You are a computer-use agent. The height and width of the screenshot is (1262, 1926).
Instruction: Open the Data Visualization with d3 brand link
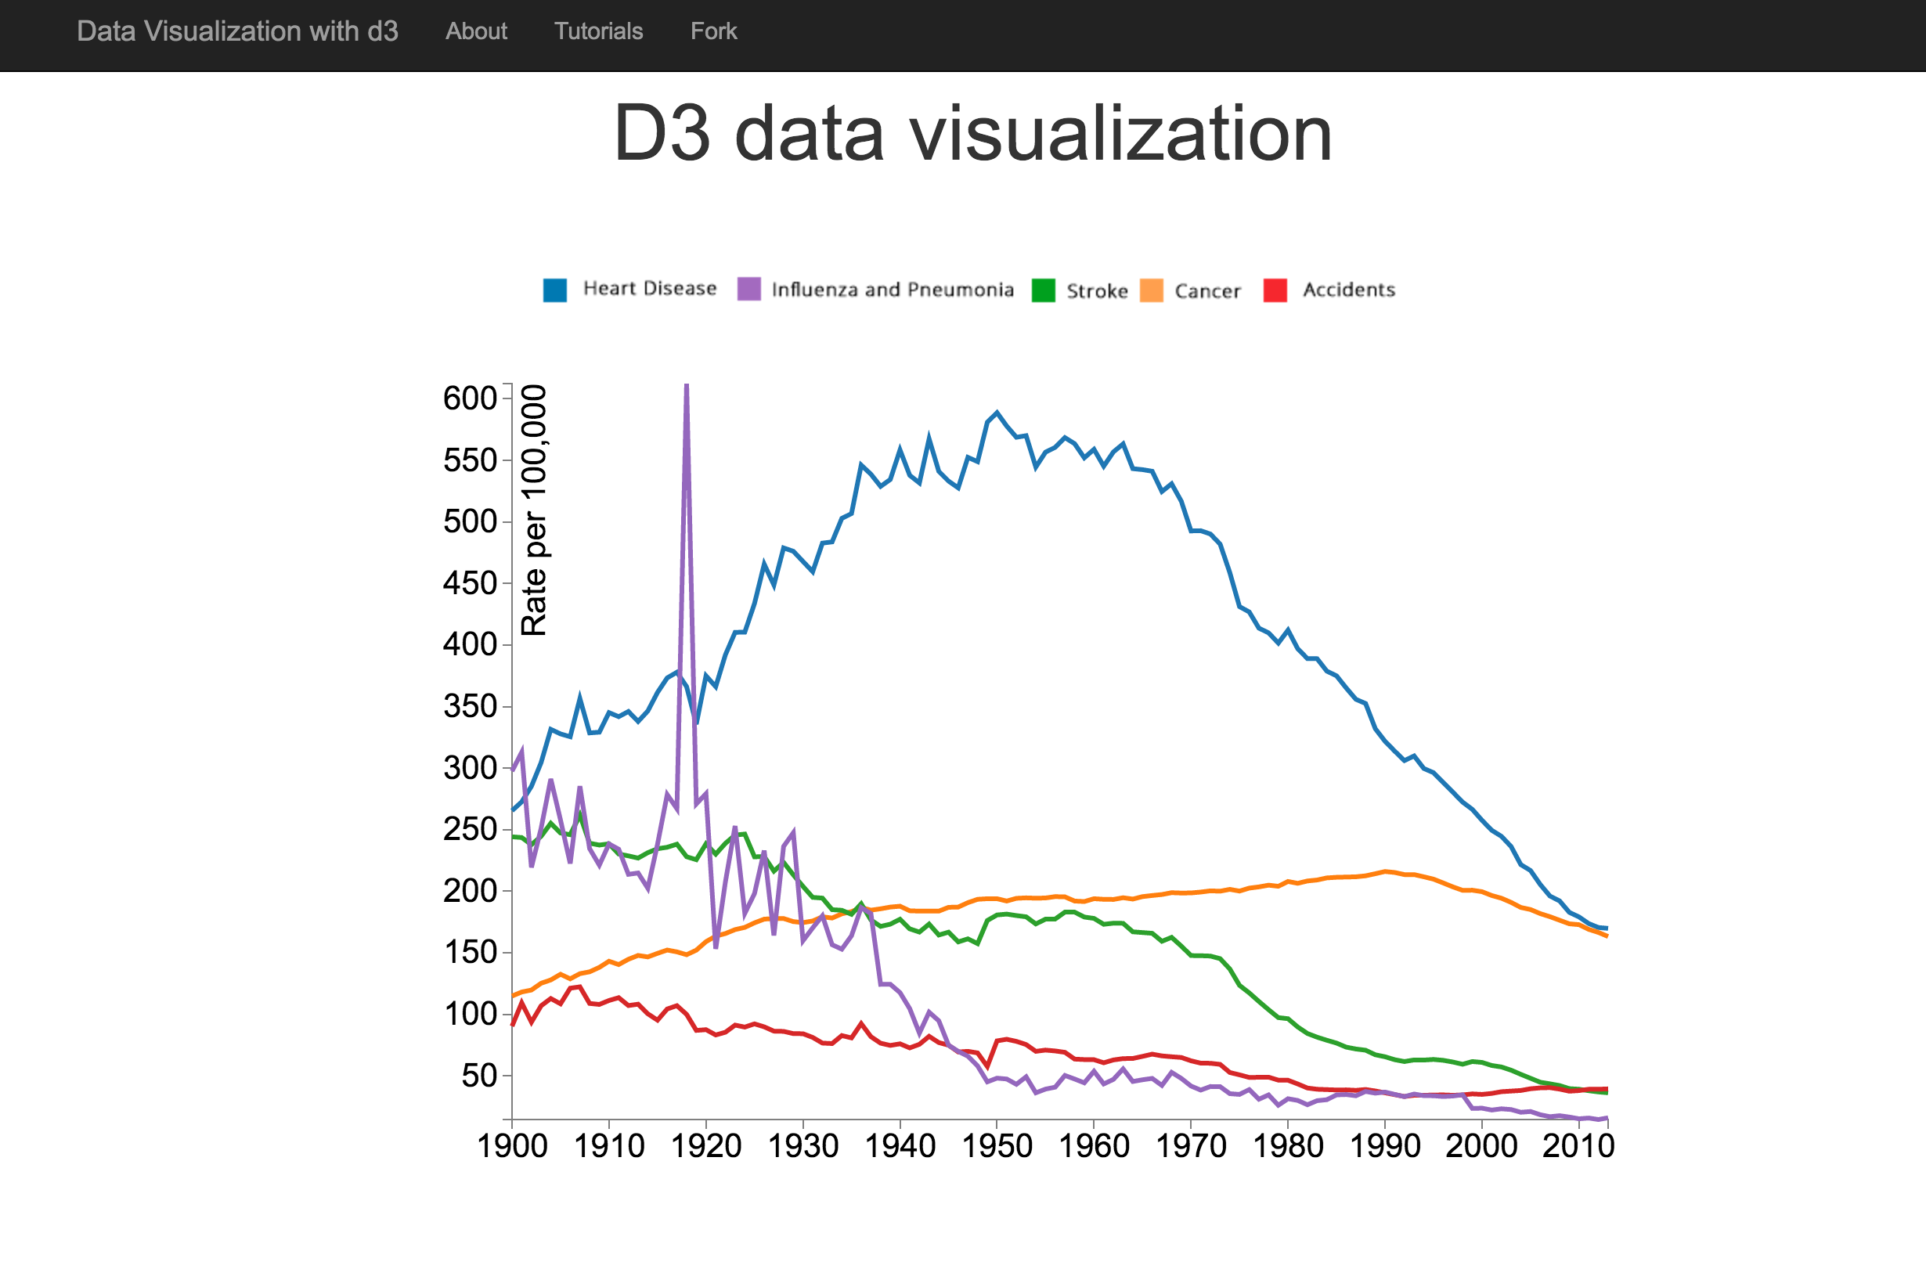[237, 31]
